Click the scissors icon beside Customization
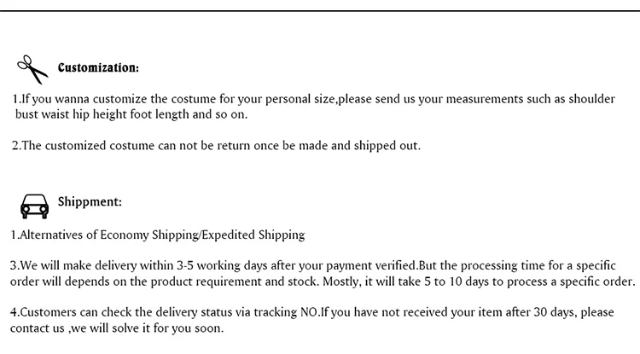 pos(32,69)
